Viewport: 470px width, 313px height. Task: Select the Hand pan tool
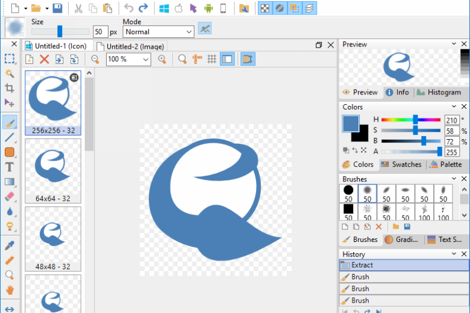[10, 290]
